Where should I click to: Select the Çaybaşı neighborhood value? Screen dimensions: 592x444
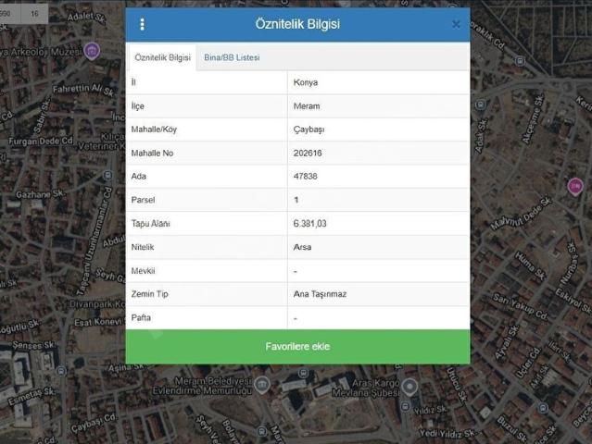[309, 129]
